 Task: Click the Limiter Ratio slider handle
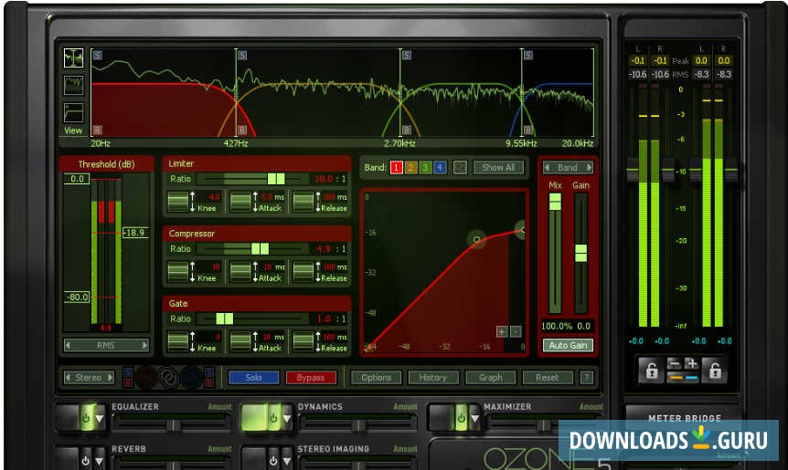pyautogui.click(x=276, y=179)
